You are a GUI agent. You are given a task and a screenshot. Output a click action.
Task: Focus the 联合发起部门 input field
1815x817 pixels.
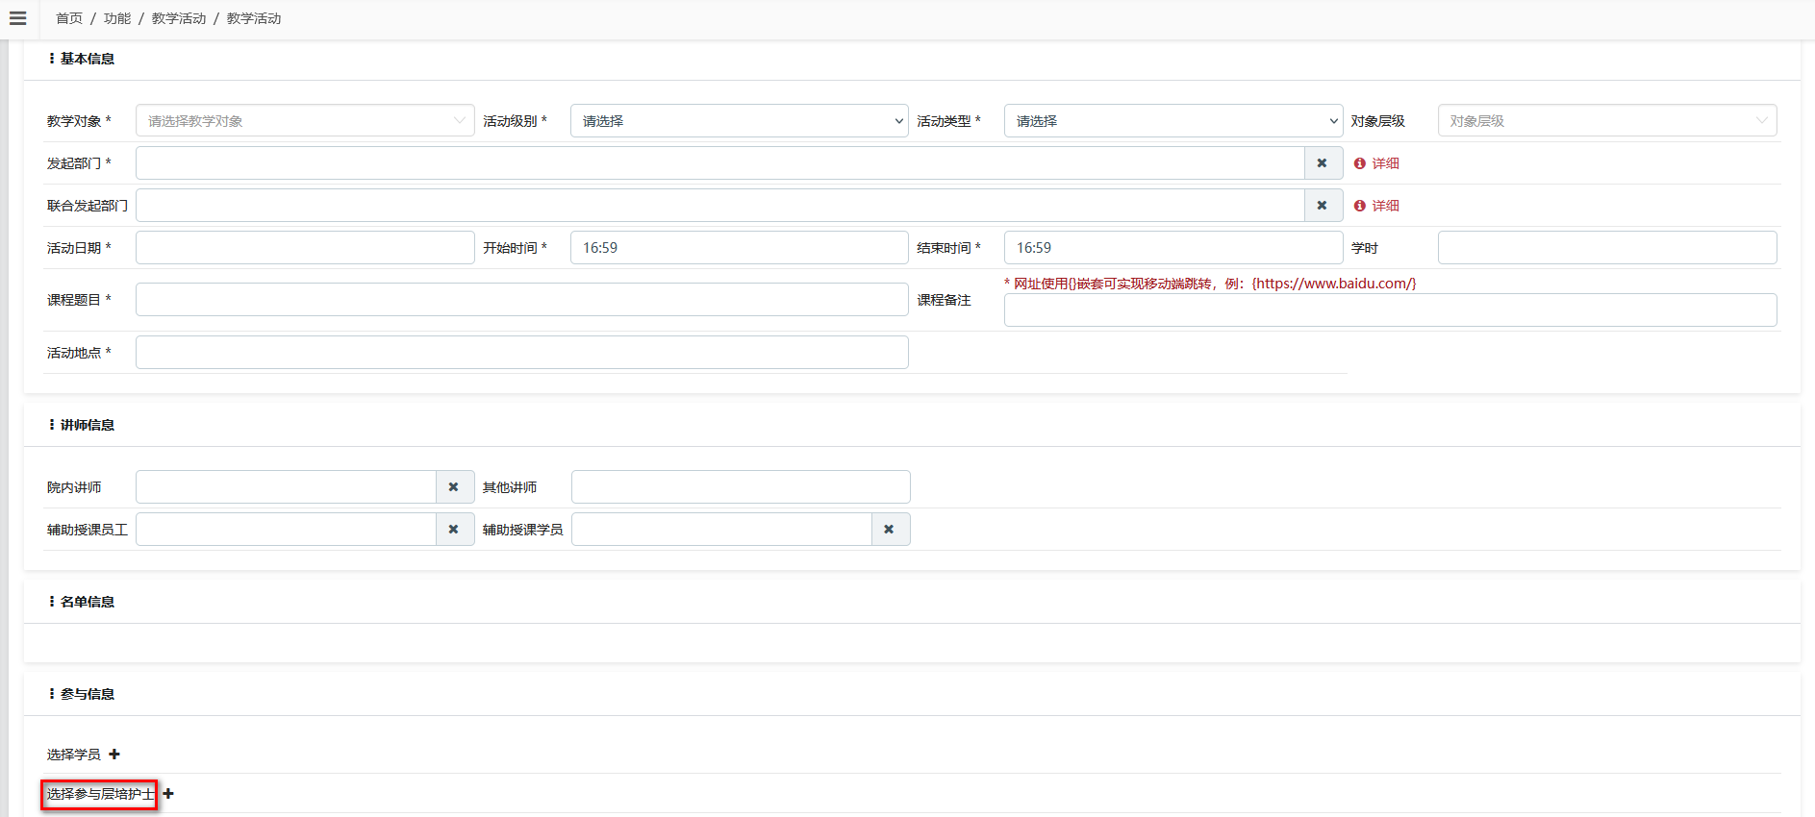719,206
